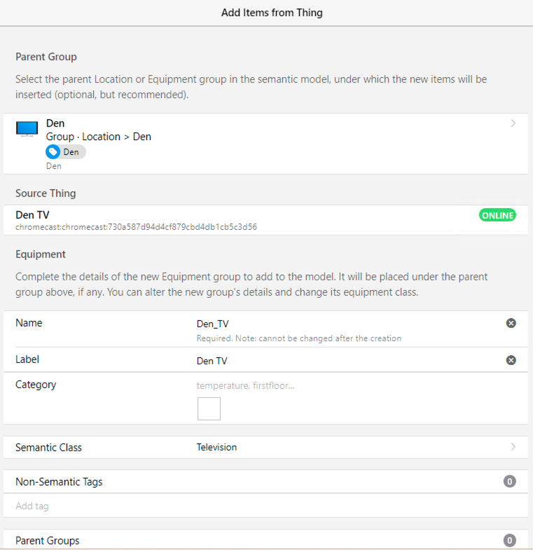Open the Den parent group chevron
Screen dimensions: 533x550
(513, 123)
